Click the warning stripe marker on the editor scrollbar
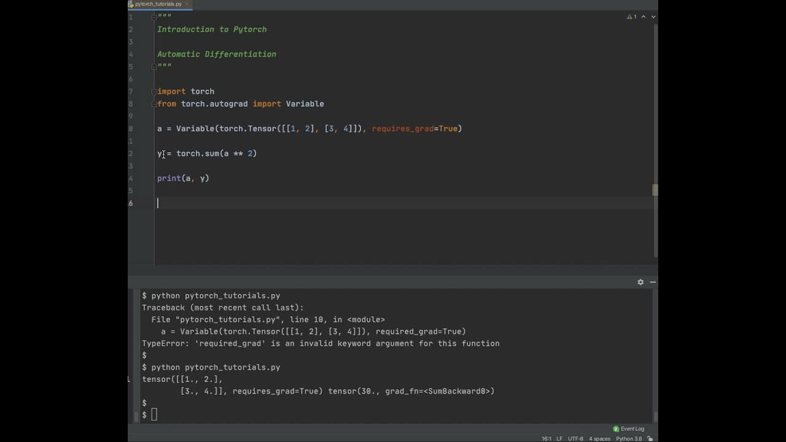 [655, 190]
